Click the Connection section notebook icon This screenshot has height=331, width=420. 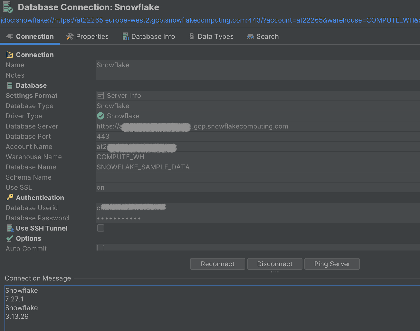tap(10, 55)
